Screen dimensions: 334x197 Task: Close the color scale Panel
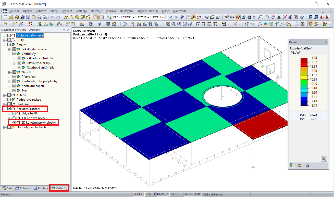pos(326,42)
